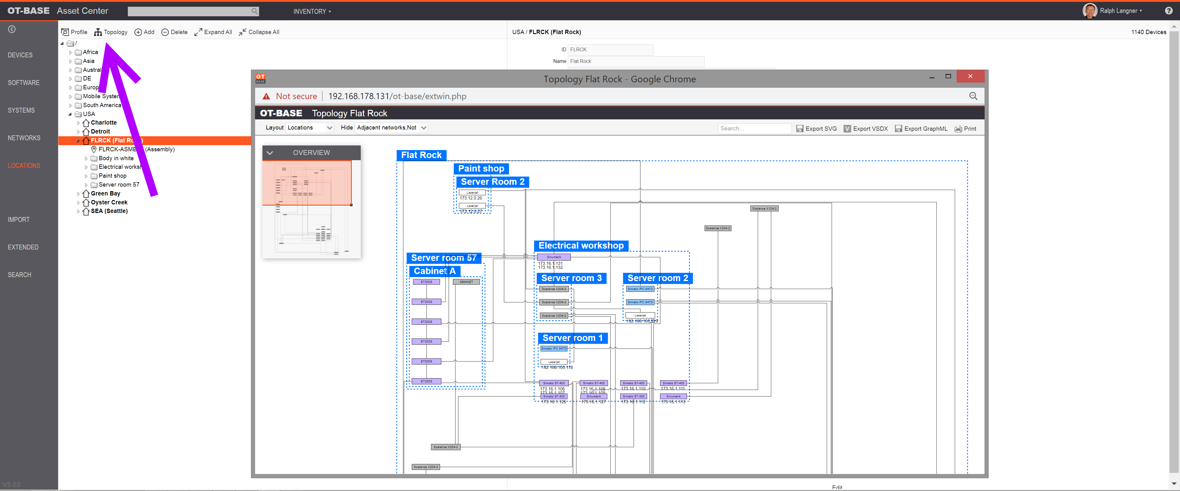
Task: Open SOFTWARE in the sidebar
Action: (23, 83)
